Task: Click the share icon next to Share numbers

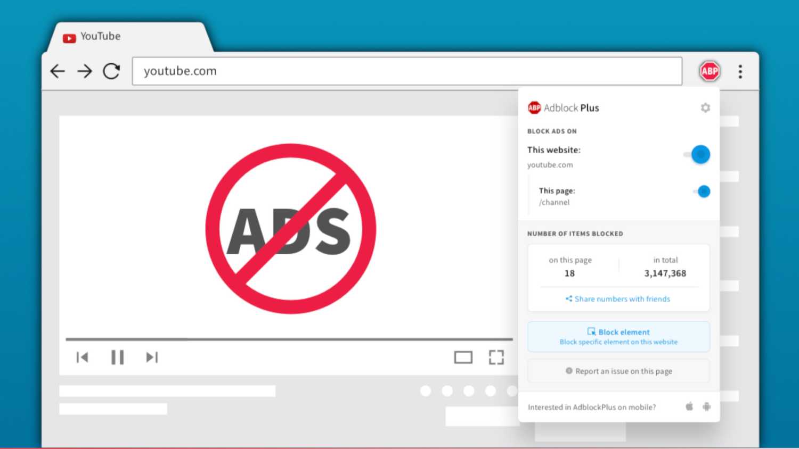Action: coord(568,298)
